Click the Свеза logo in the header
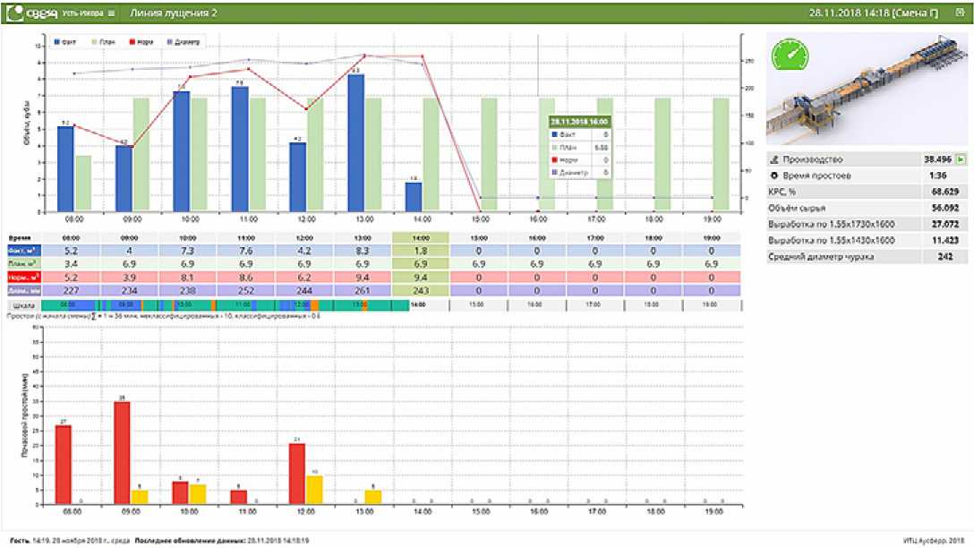974x548 pixels. pyautogui.click(x=30, y=13)
